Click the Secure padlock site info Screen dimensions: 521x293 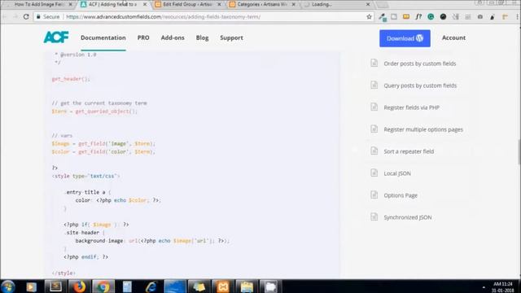(48, 16)
